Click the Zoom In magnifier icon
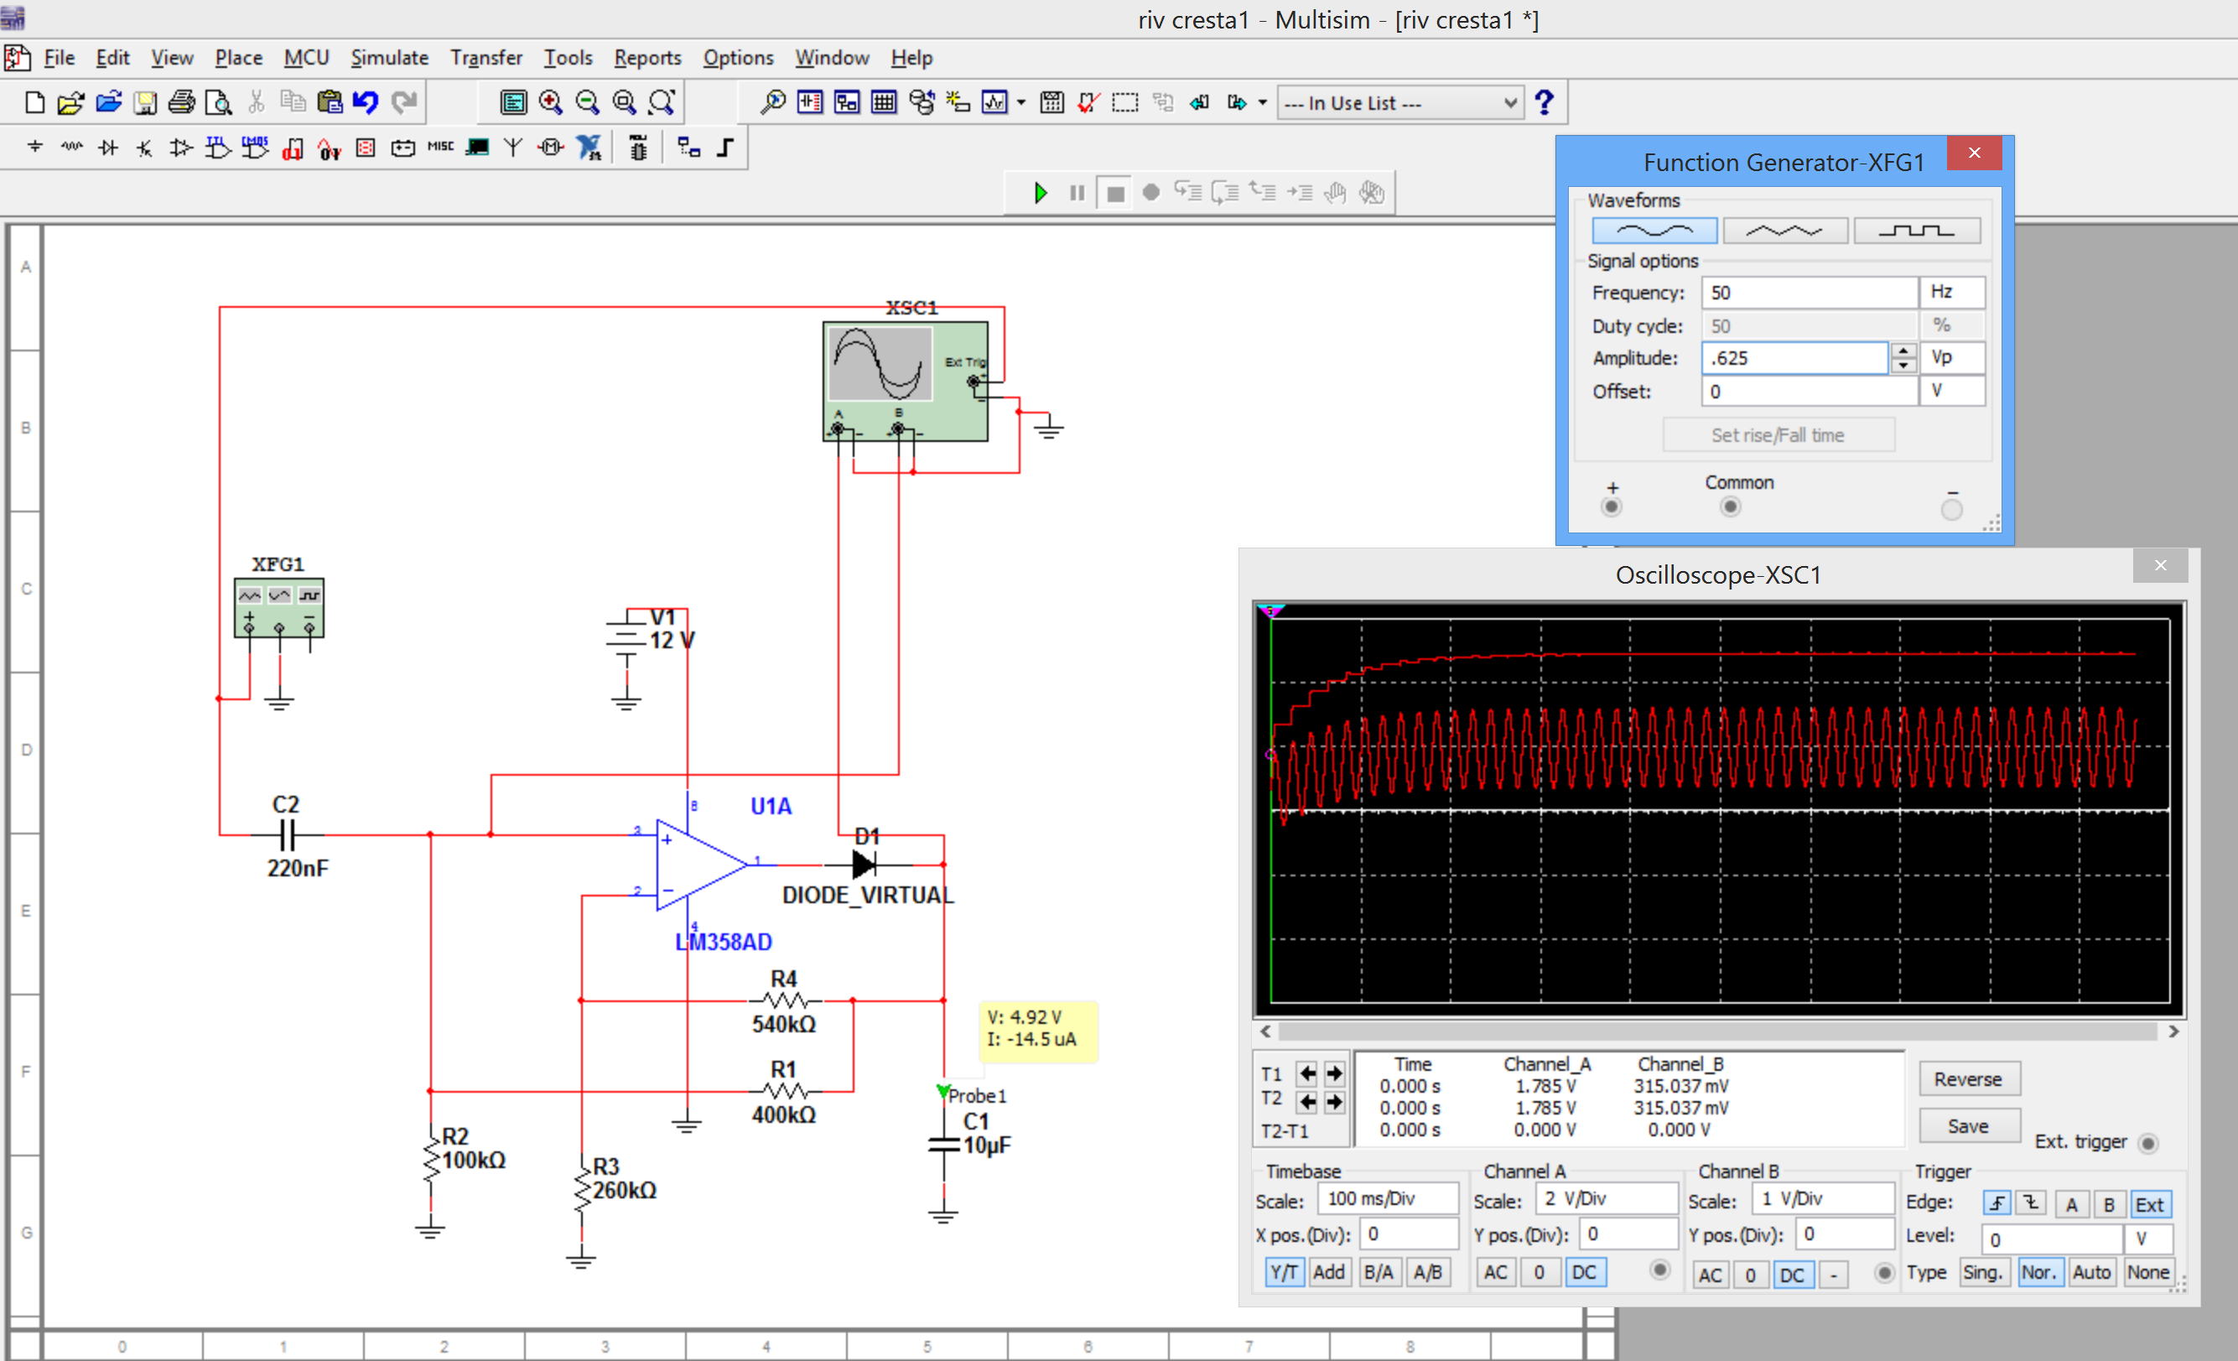 coord(550,101)
